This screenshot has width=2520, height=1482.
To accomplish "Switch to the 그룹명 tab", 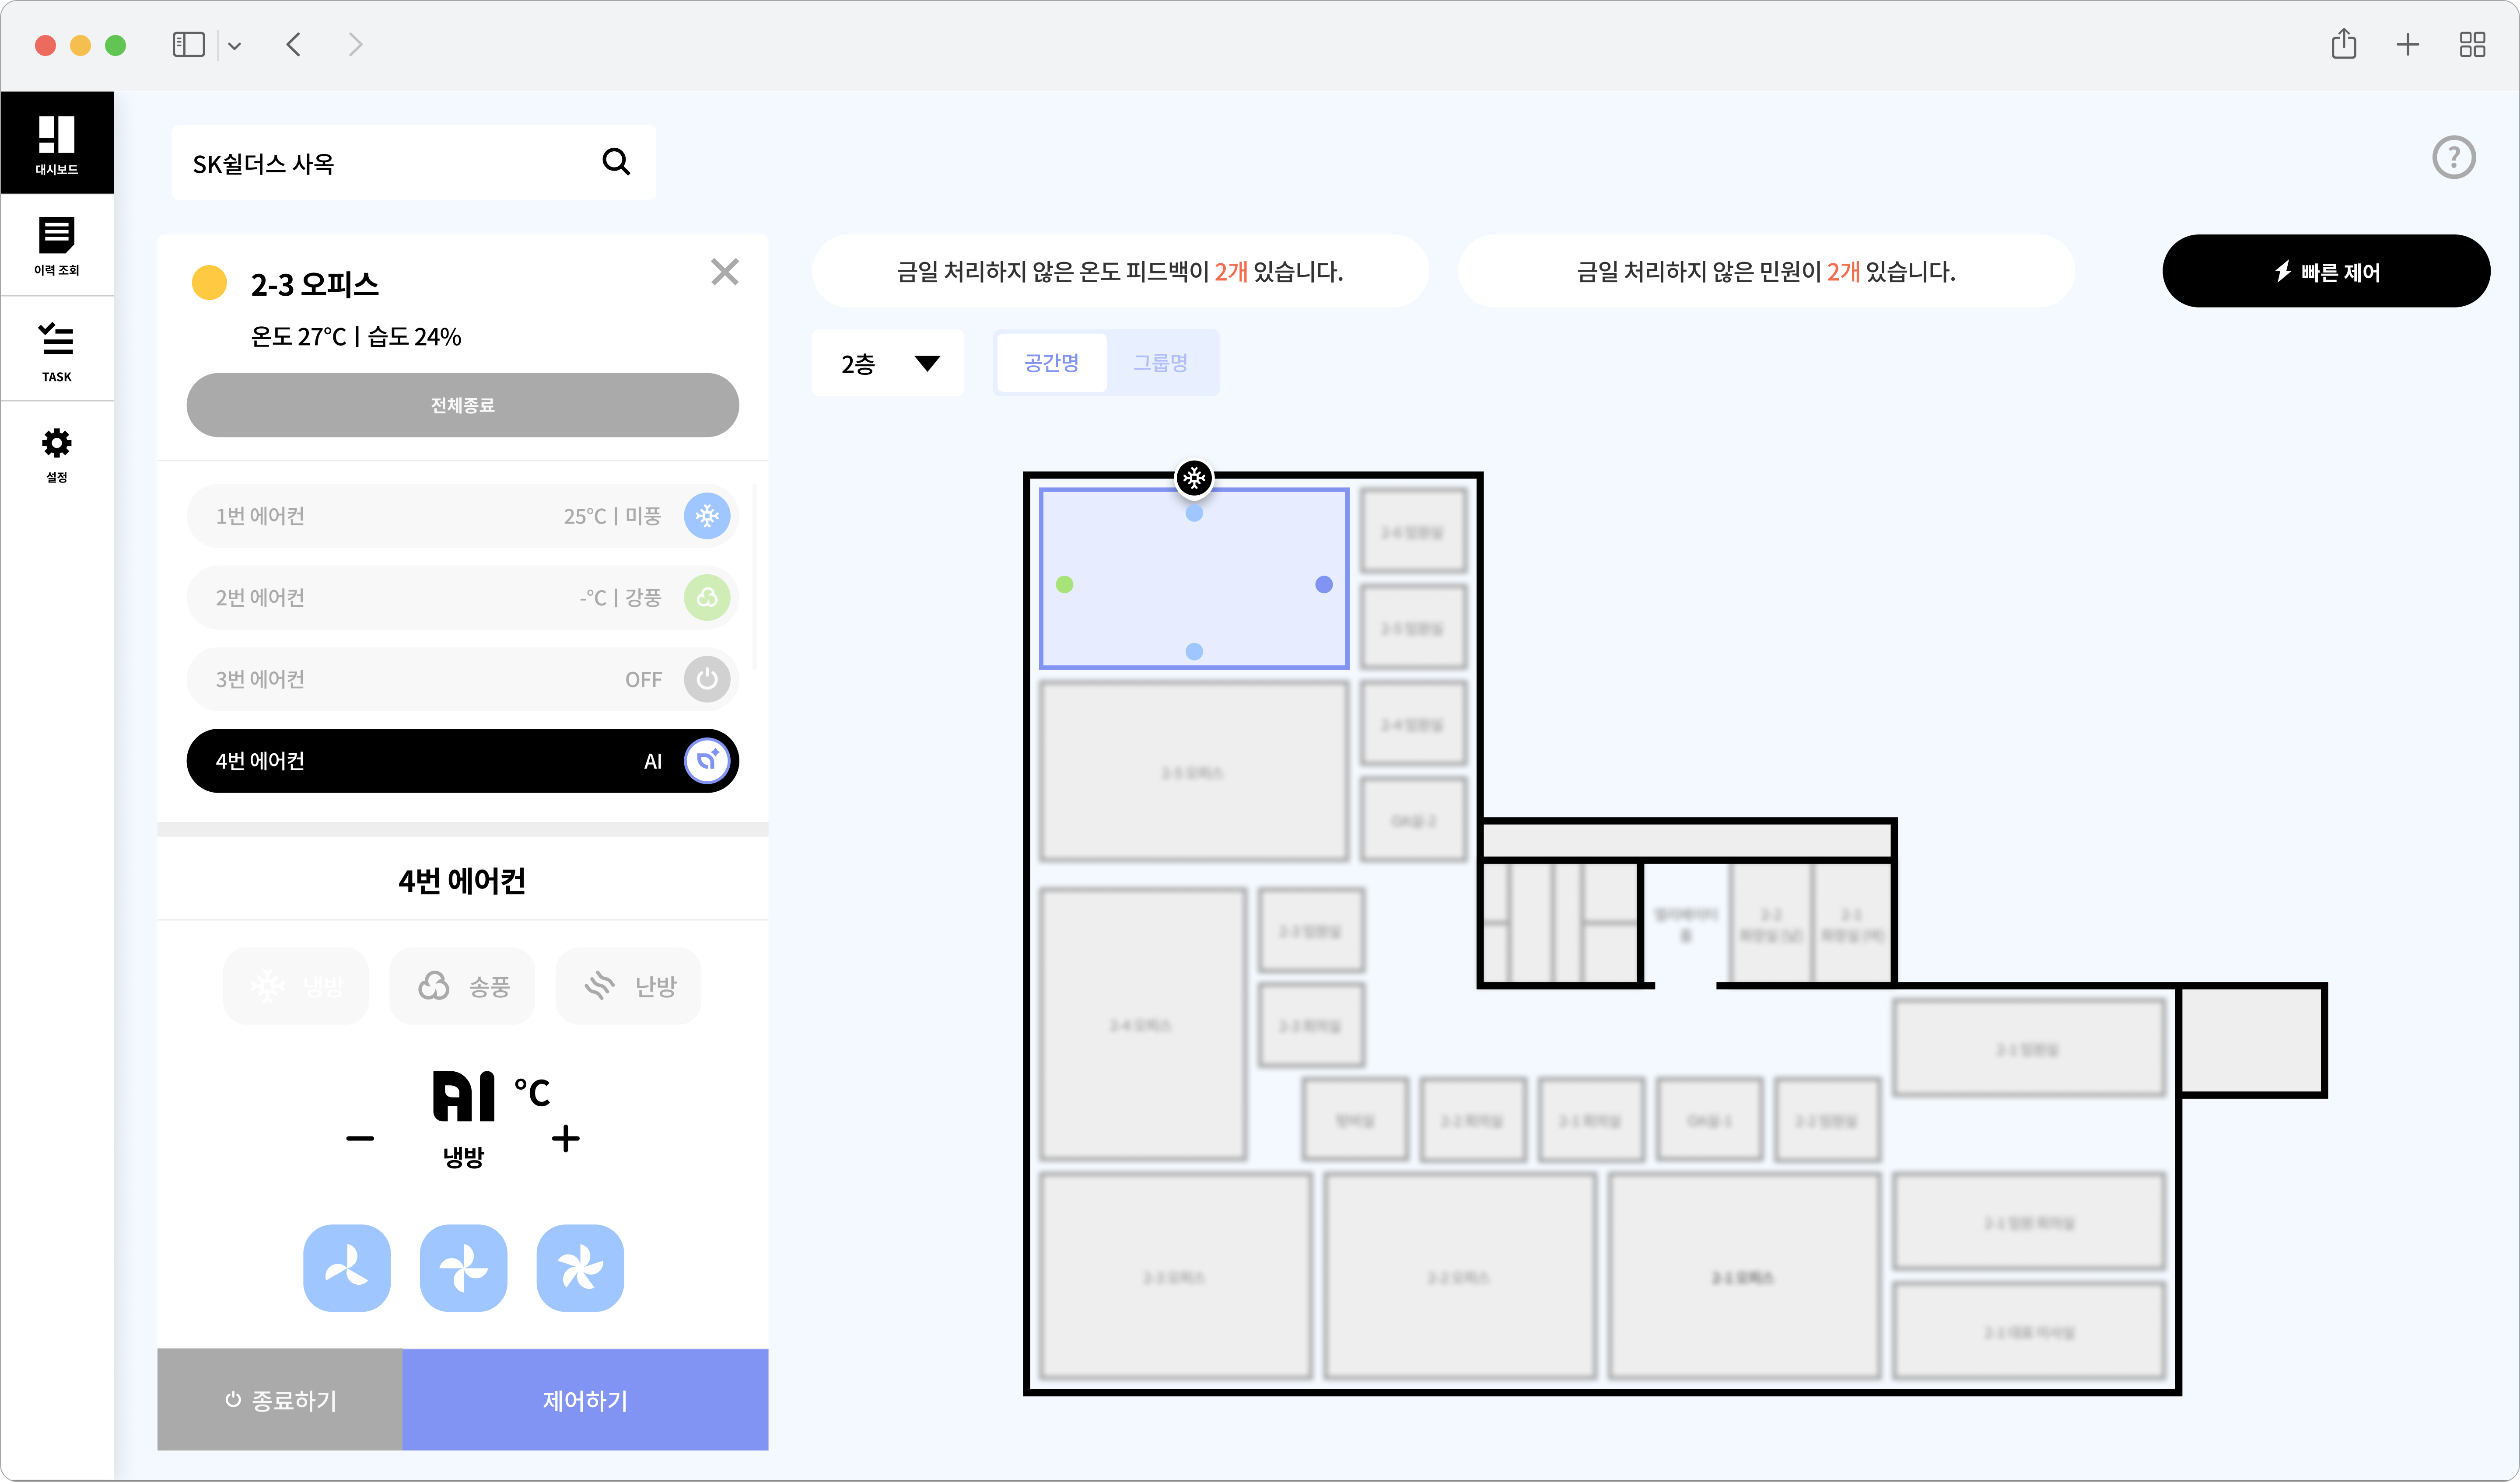I will pos(1160,363).
